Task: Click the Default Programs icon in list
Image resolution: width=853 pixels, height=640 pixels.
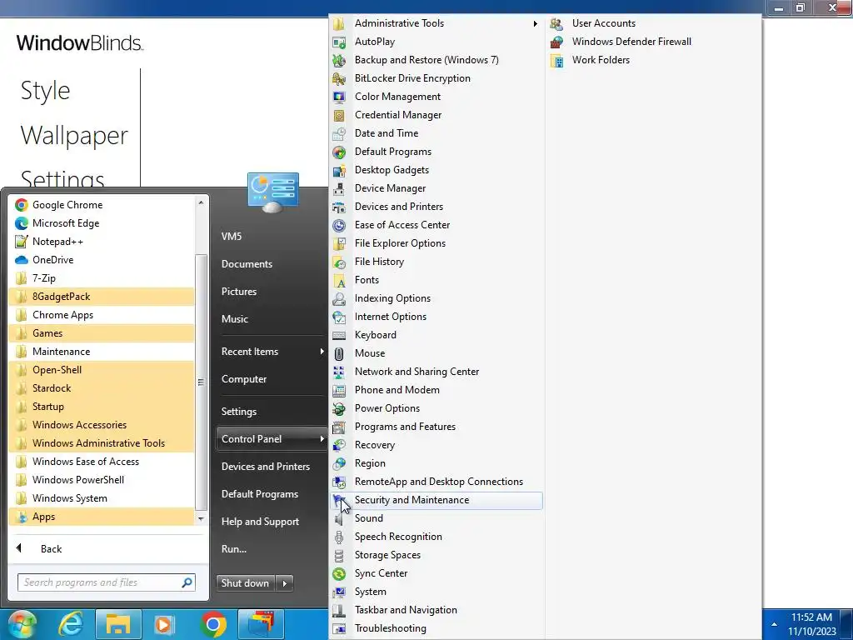Action: pyautogui.click(x=339, y=152)
